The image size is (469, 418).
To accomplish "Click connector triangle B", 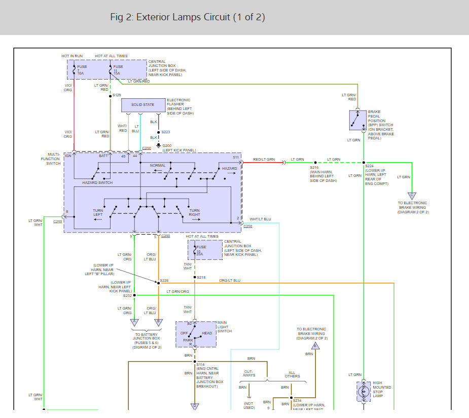I will pyautogui.click(x=158, y=322).
